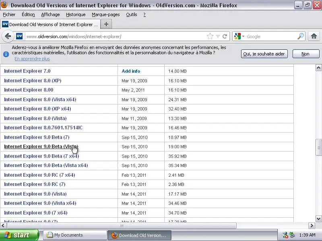Click the 19.00 MB size cell
This screenshot has width=322, height=241.
178,147
